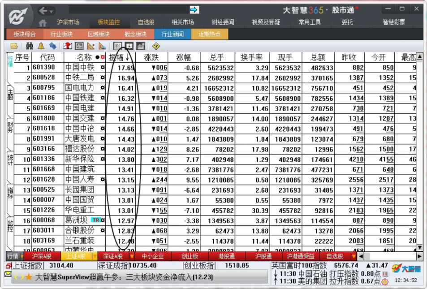
Task: Select the 沪港通受益 bottom tab
Action: (x=301, y=256)
